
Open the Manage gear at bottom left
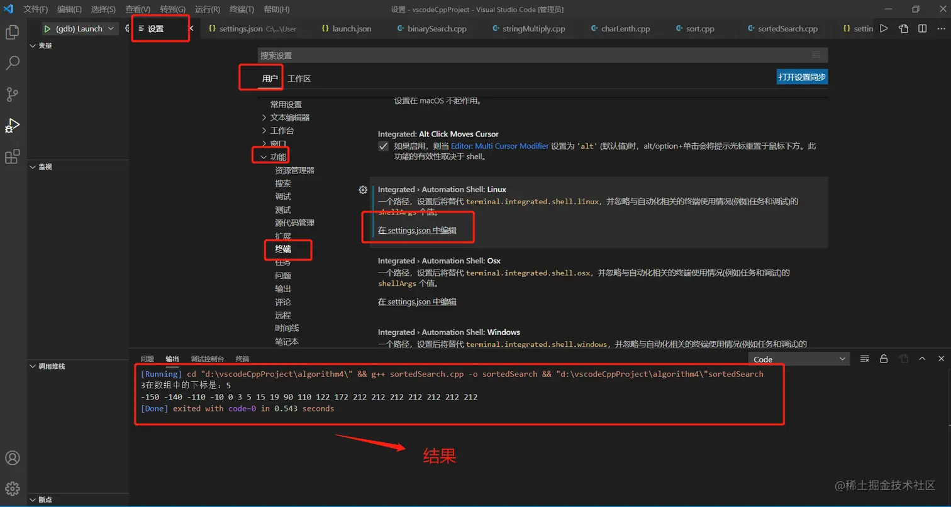(x=13, y=489)
